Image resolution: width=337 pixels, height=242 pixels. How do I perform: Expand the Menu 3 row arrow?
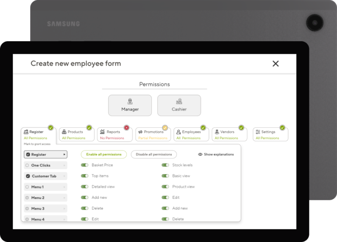tap(65, 209)
